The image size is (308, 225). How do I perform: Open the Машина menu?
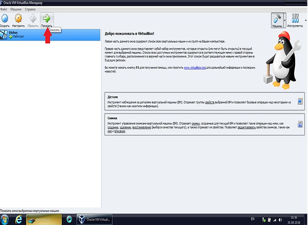point(16,9)
